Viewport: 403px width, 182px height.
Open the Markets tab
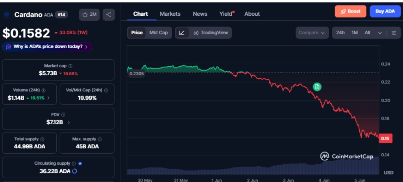coord(170,14)
